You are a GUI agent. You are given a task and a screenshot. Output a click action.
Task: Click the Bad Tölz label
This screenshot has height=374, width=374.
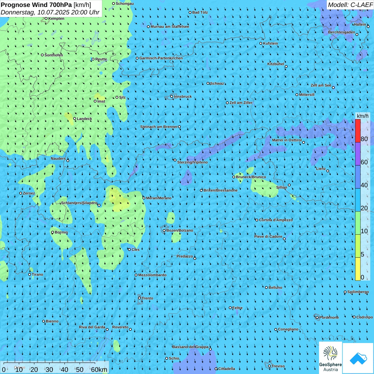tap(200, 12)
